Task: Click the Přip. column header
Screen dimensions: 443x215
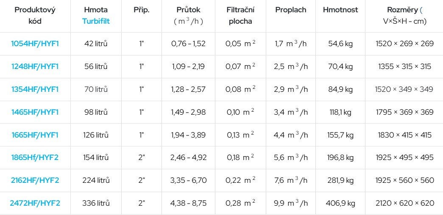Action: click(142, 10)
